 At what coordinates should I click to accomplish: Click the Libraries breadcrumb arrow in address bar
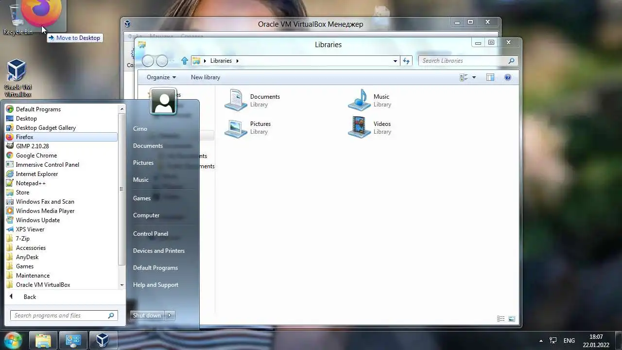(238, 61)
